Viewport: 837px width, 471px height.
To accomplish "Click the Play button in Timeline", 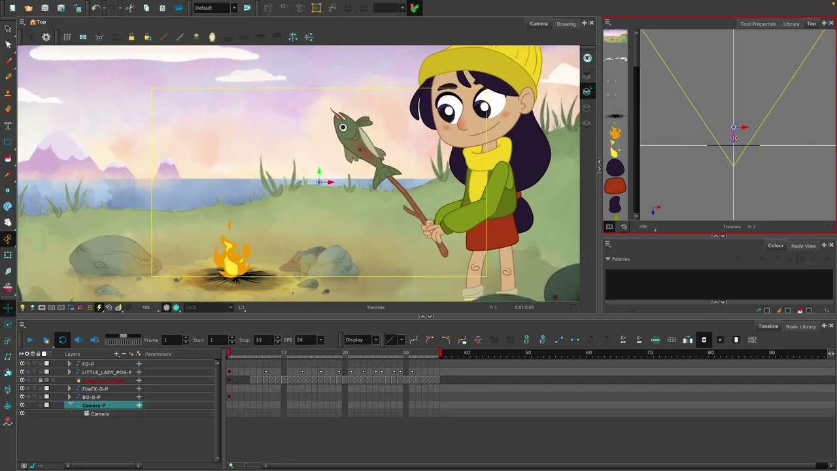I will tap(29, 340).
